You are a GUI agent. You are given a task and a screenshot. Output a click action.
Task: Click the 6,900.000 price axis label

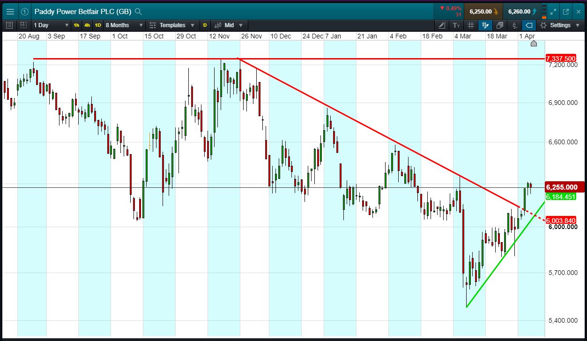pyautogui.click(x=563, y=103)
